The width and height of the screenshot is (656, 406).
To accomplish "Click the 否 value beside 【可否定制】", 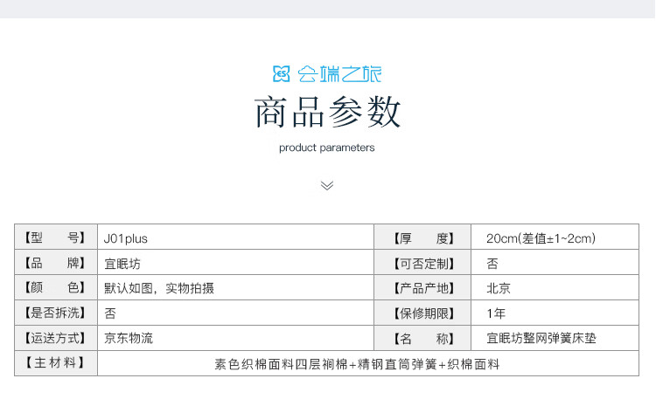I will click(492, 263).
